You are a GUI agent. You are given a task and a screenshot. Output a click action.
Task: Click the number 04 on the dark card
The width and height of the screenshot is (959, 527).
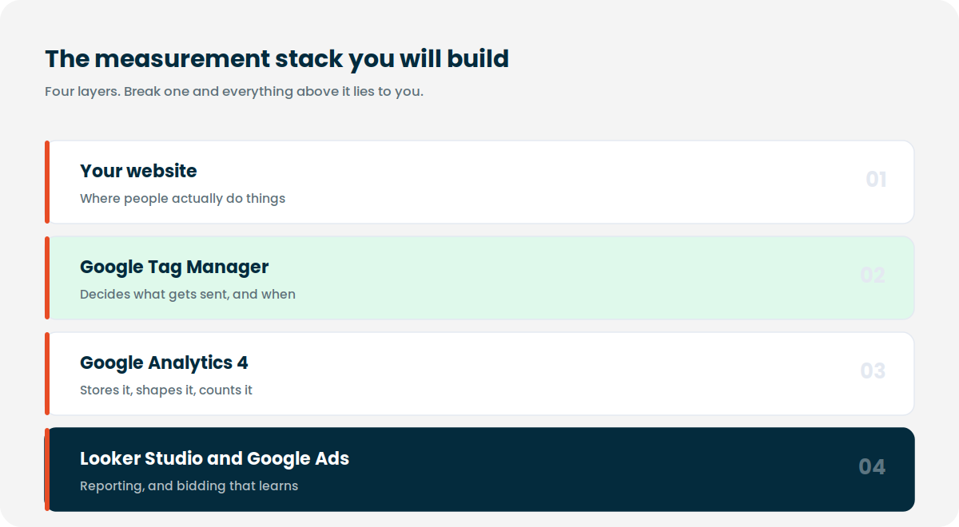(872, 466)
